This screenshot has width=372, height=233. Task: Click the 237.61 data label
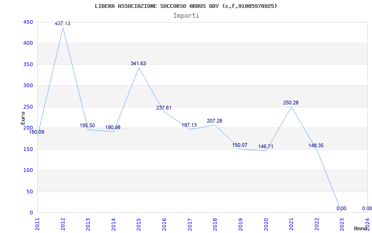point(164,108)
